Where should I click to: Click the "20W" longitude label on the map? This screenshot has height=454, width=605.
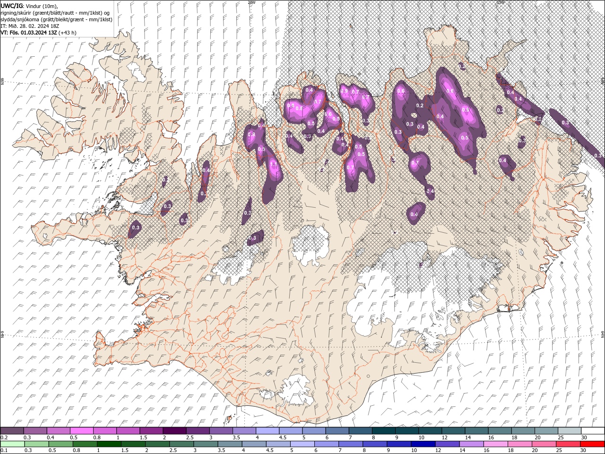click(x=251, y=2)
